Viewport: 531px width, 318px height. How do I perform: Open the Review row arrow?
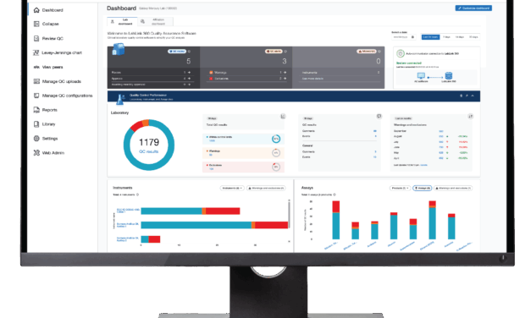click(x=189, y=73)
